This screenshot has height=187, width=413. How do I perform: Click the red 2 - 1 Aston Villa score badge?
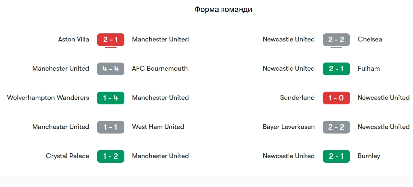click(x=110, y=40)
